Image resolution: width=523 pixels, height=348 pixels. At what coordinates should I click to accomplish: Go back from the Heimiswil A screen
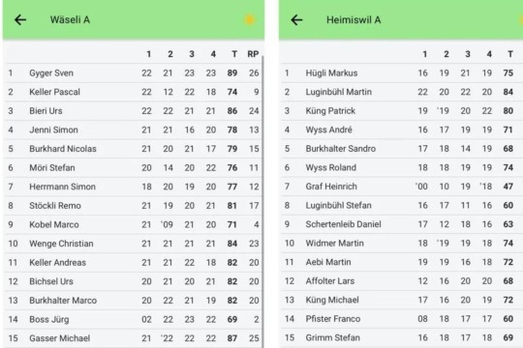click(296, 20)
